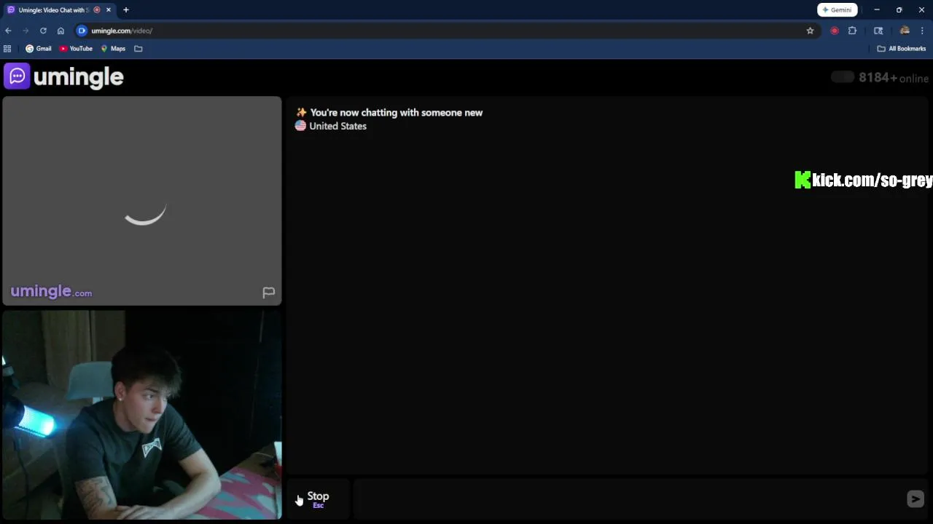Open the profile avatar in the toolbar
Image resolution: width=933 pixels, height=524 pixels.
click(905, 31)
